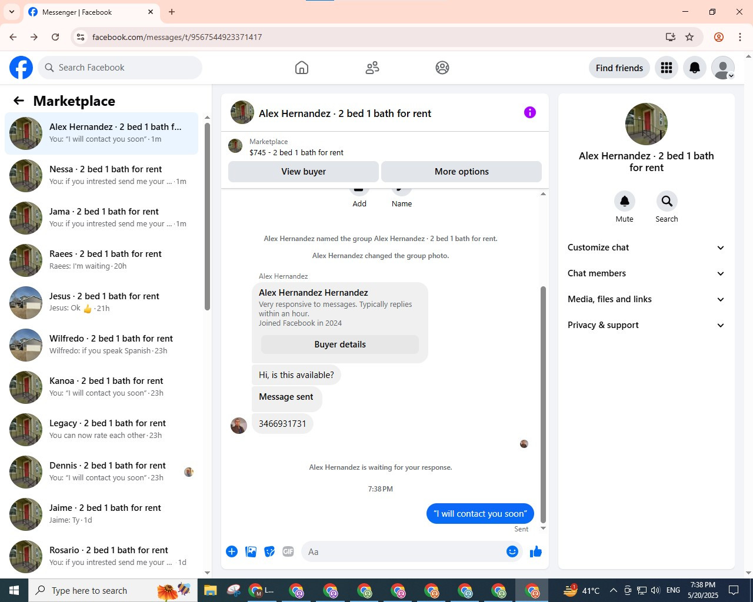Click the conversation list scrollbar

pos(207,216)
